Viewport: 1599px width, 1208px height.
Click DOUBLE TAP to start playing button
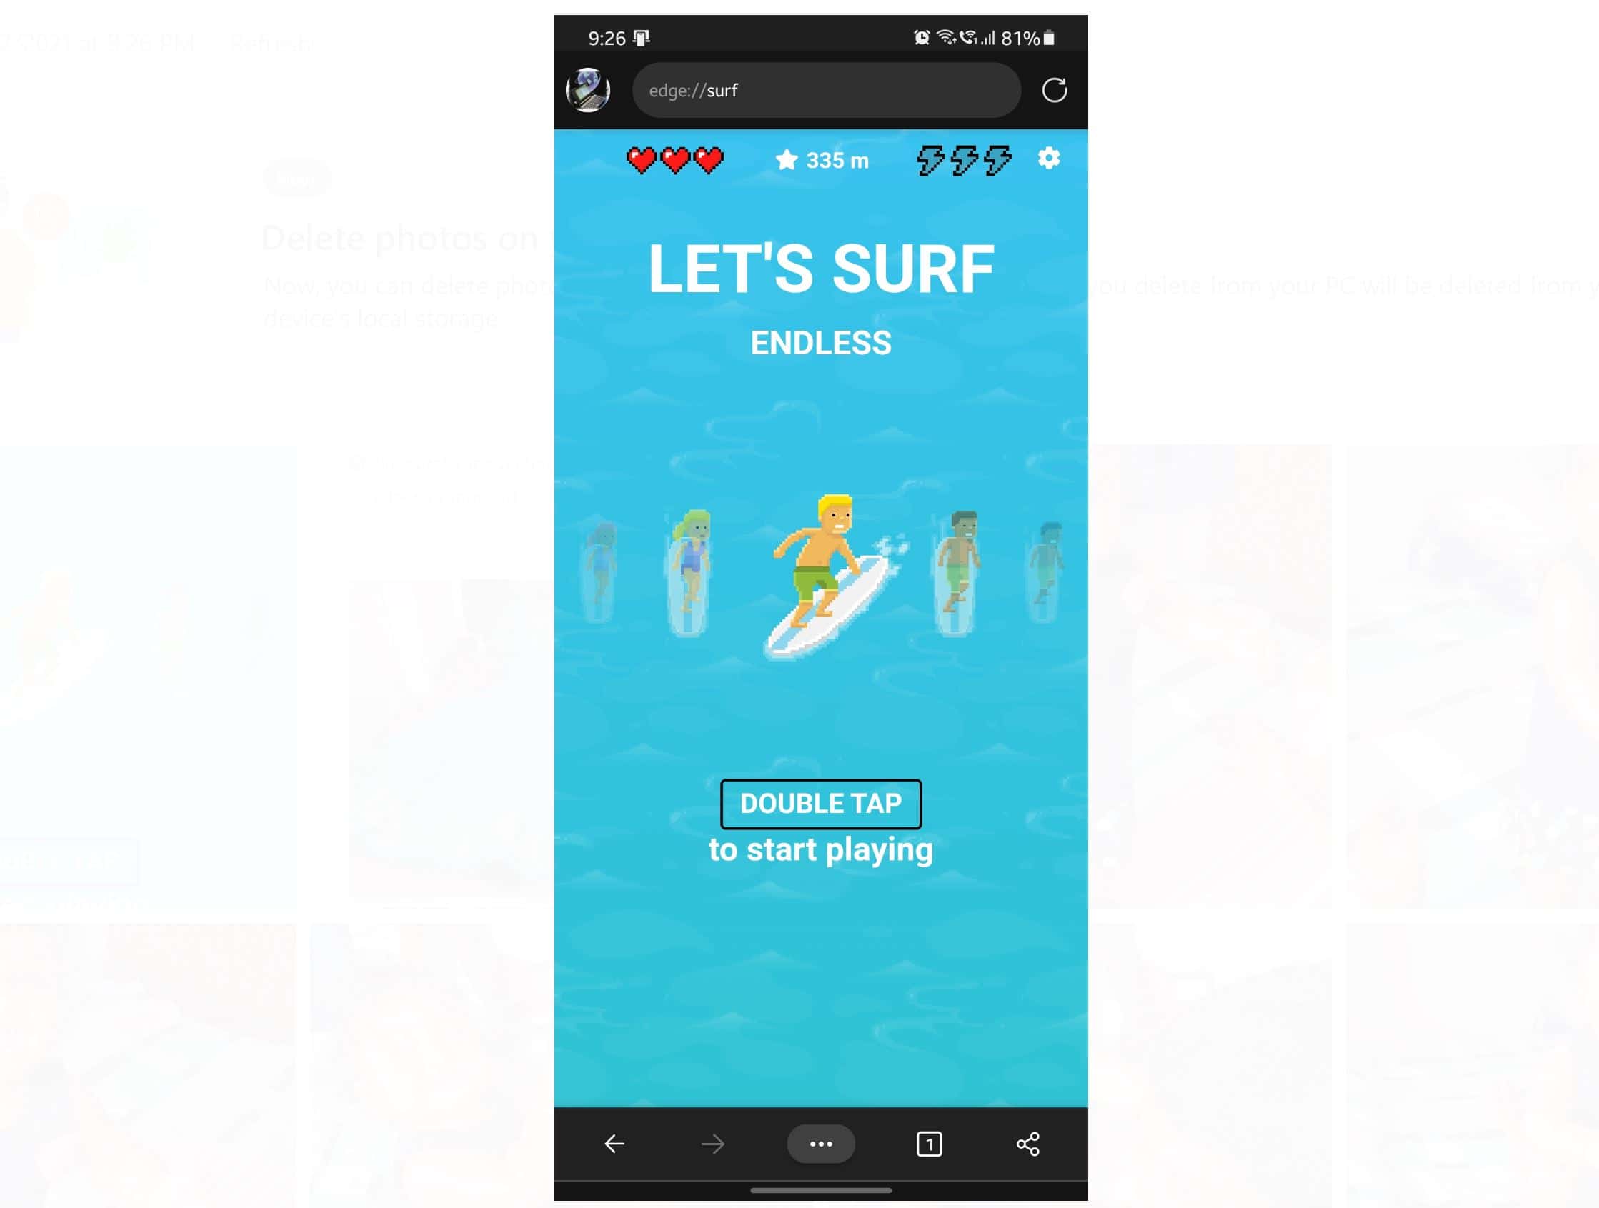click(820, 803)
